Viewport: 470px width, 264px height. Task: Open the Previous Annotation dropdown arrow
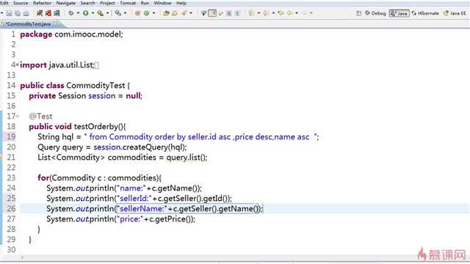(x=273, y=13)
